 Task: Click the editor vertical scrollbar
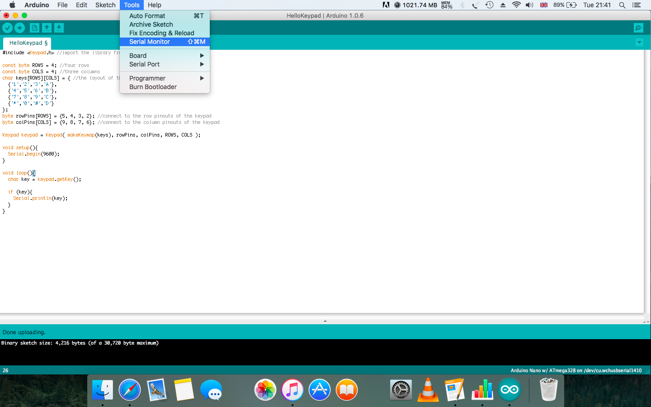point(647,181)
